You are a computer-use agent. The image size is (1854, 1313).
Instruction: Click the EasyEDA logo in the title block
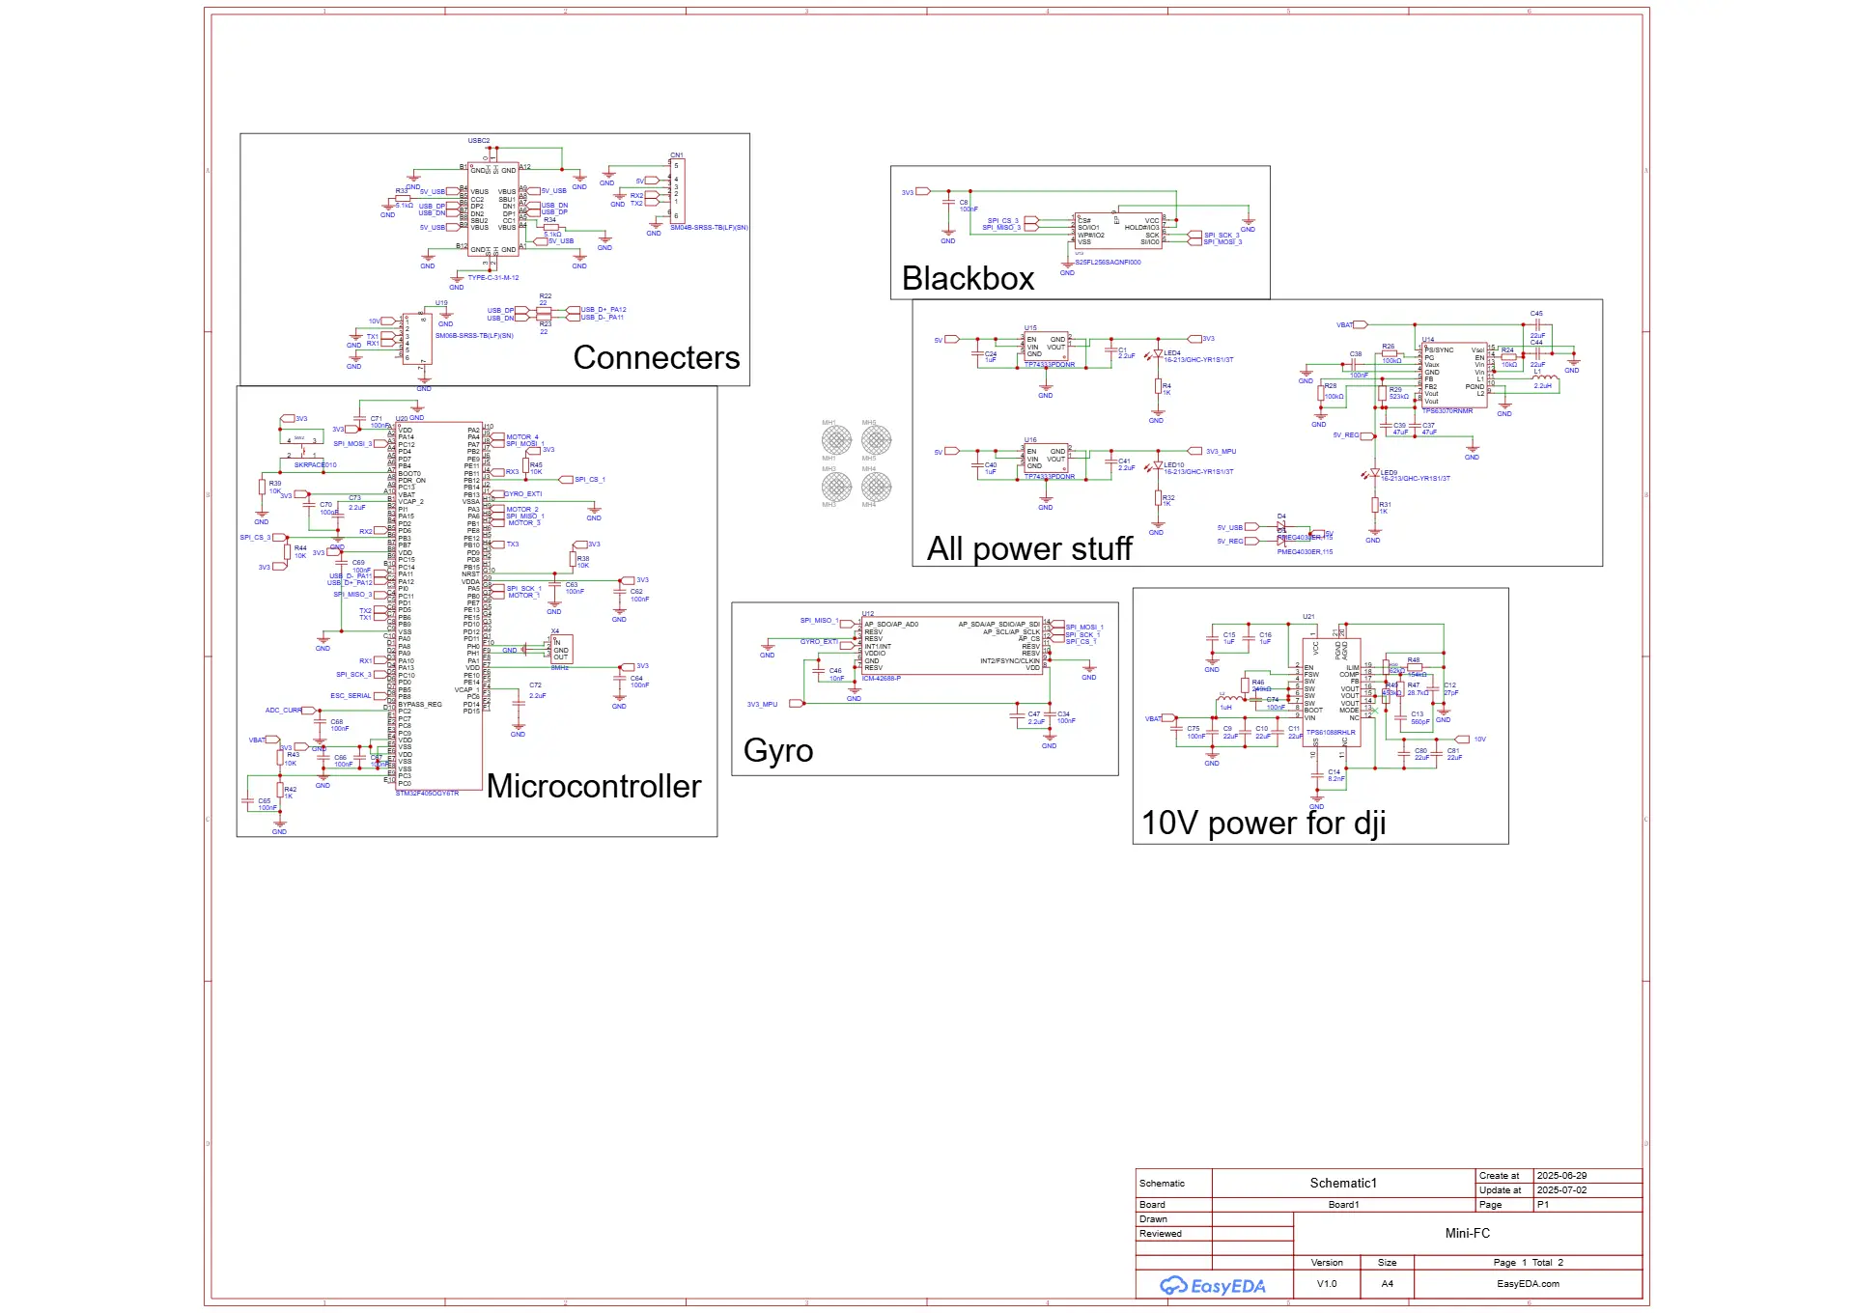tap(1213, 1285)
